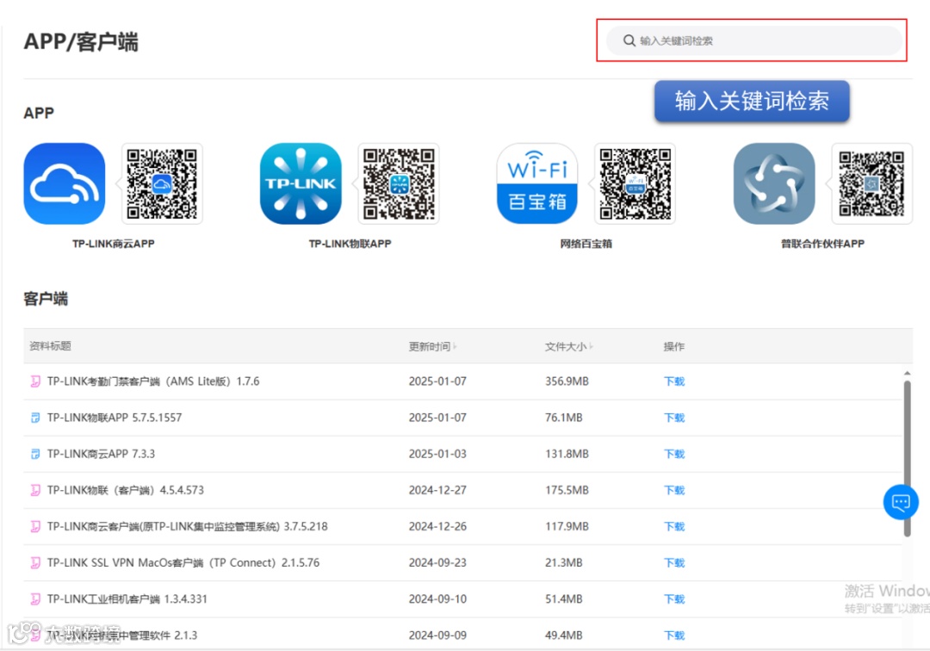The height and width of the screenshot is (651, 930).
Task: Select title TP-LINK SSL VPN MacOs客户端
Action: [183, 562]
